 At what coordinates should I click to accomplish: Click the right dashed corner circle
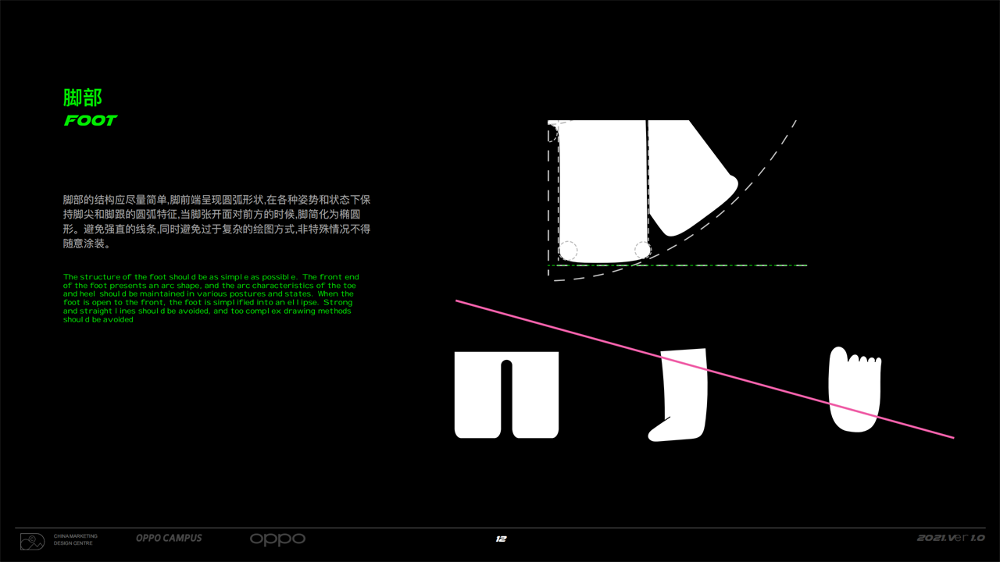click(x=642, y=250)
